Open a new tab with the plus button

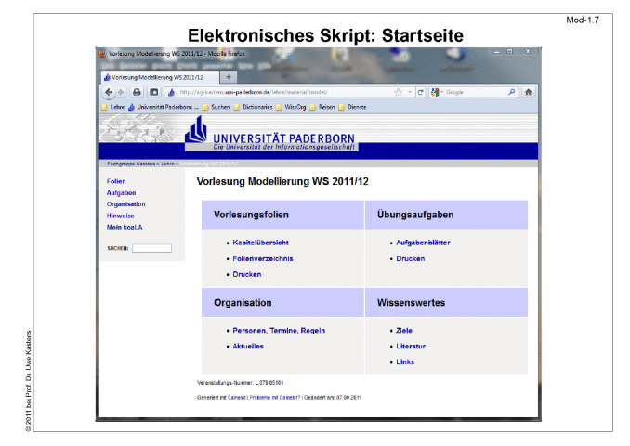tap(229, 77)
